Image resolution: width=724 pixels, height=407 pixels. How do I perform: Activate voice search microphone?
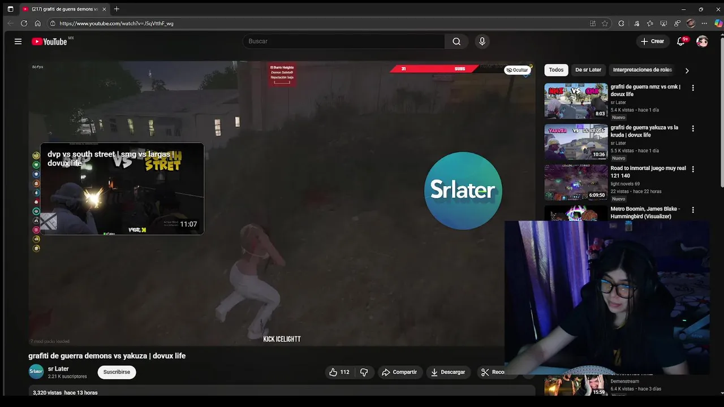[482, 41]
